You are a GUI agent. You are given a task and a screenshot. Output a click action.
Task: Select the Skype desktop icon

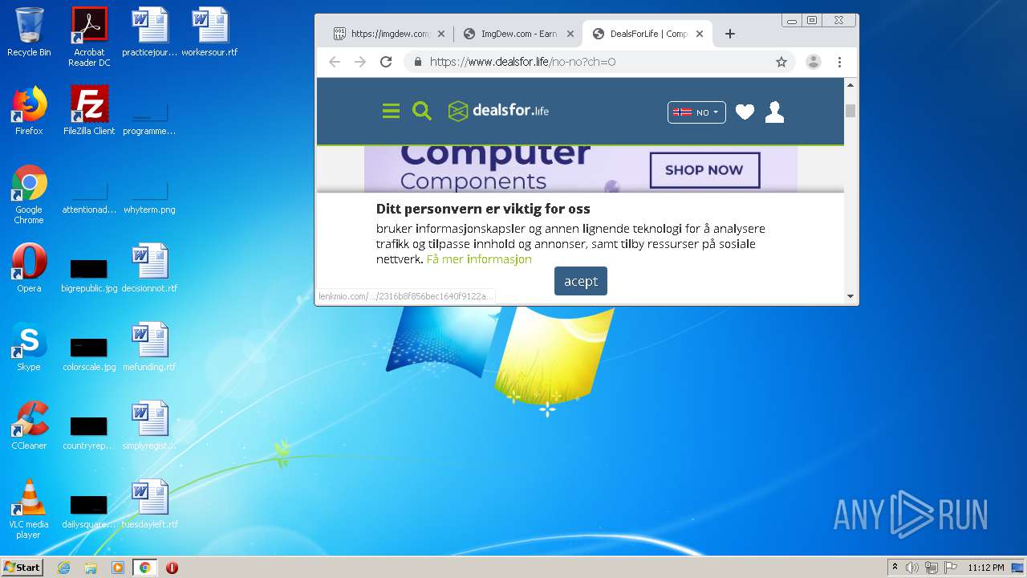click(29, 347)
